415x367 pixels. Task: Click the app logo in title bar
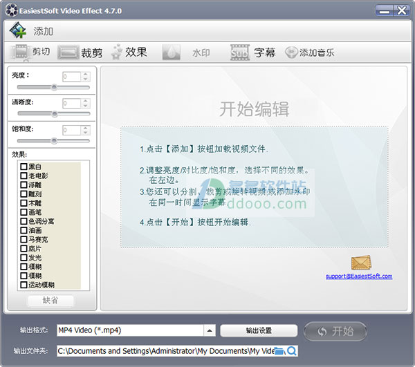12,10
